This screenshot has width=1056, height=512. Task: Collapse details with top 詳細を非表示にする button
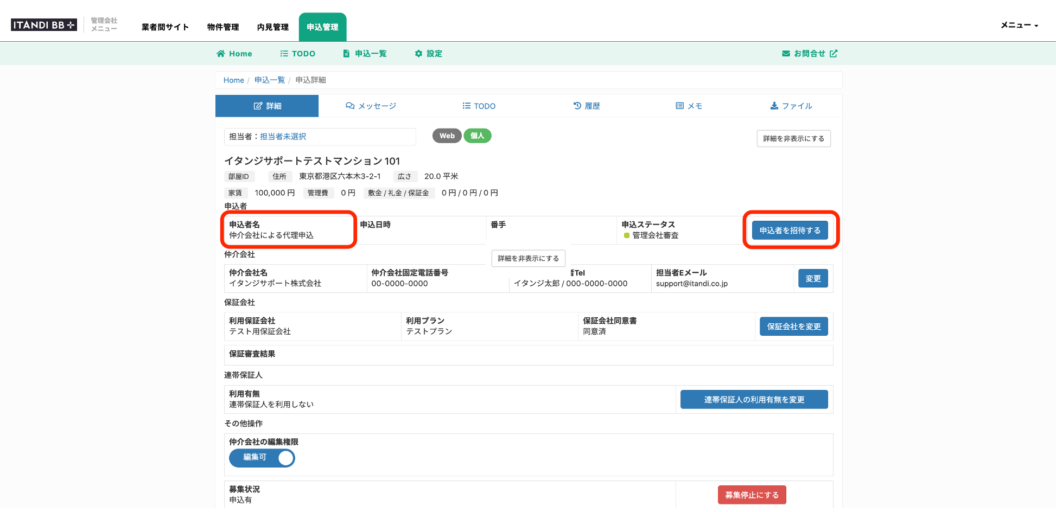[793, 139]
